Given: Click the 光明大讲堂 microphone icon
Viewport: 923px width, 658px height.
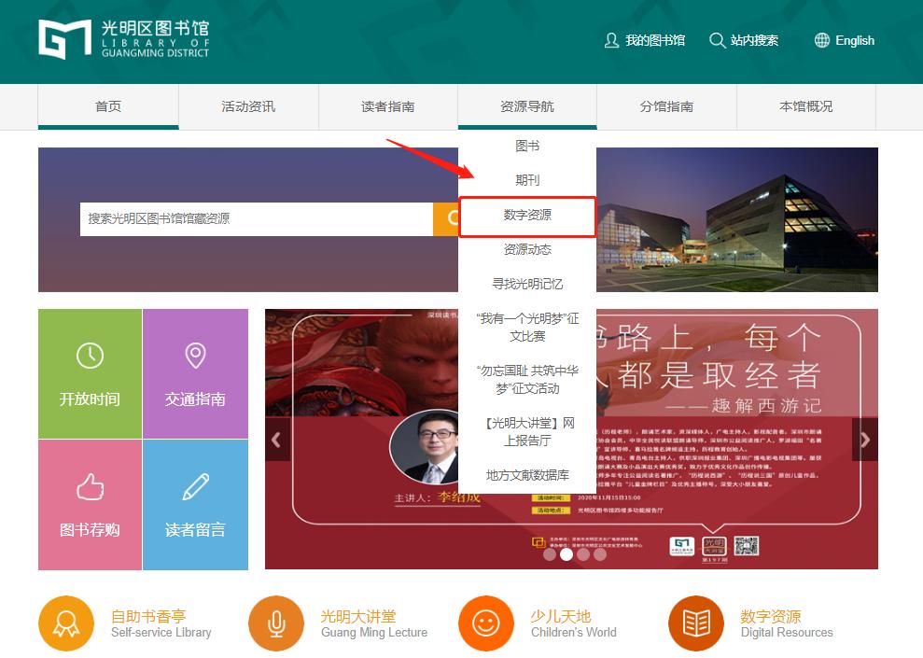Looking at the screenshot, I should (x=276, y=623).
